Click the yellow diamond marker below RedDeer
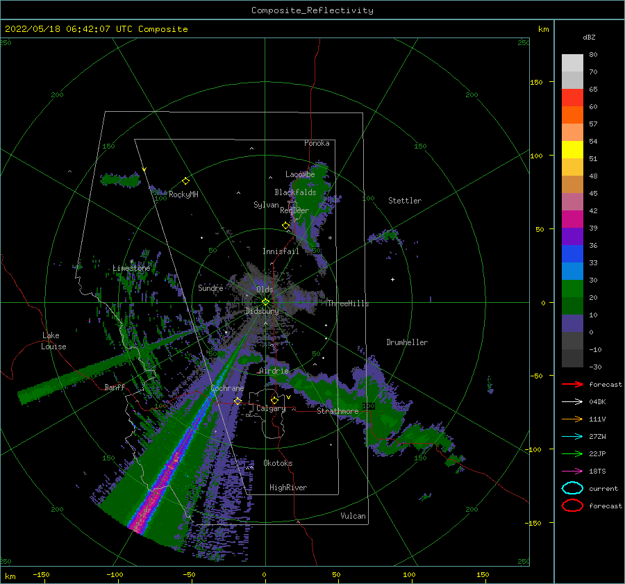The height and width of the screenshot is (584, 625). [286, 226]
